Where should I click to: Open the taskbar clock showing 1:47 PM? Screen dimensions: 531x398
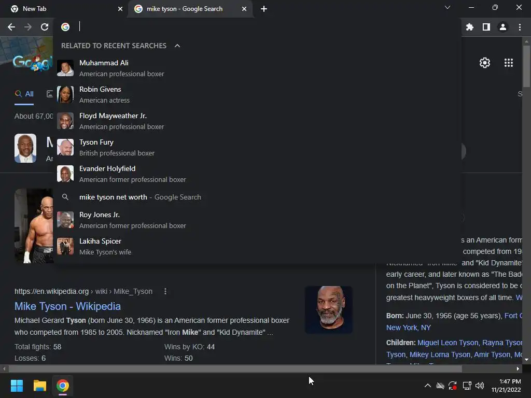(507, 386)
